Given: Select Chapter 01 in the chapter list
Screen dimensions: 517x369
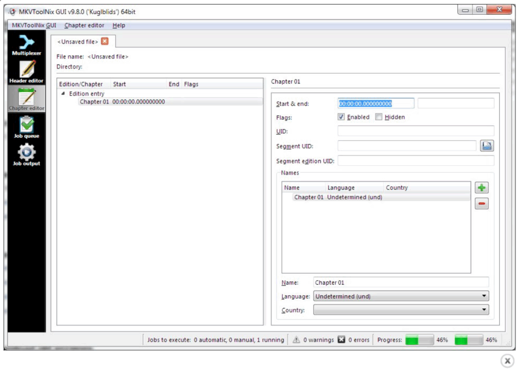Looking at the screenshot, I should pyautogui.click(x=94, y=101).
